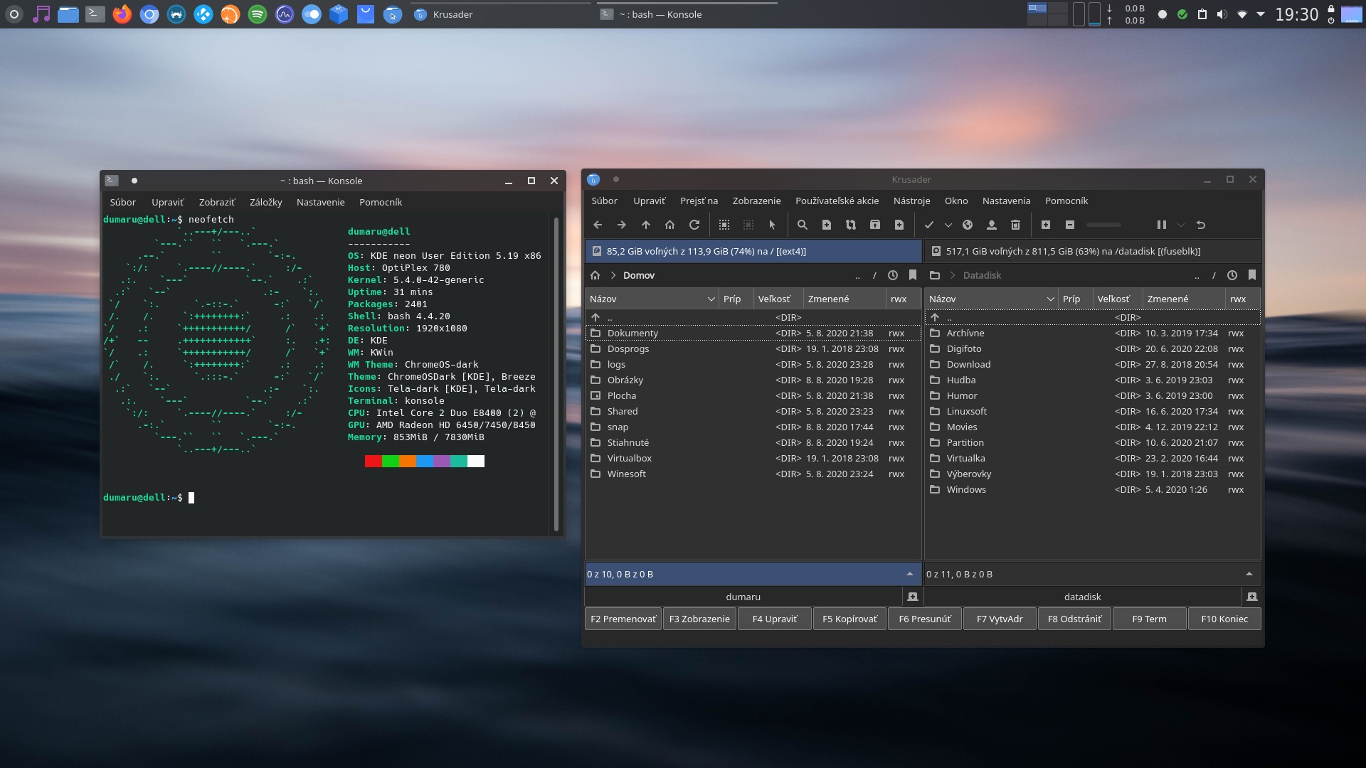Open the Používateľské akcie menu
The height and width of the screenshot is (768, 1366).
coord(837,201)
